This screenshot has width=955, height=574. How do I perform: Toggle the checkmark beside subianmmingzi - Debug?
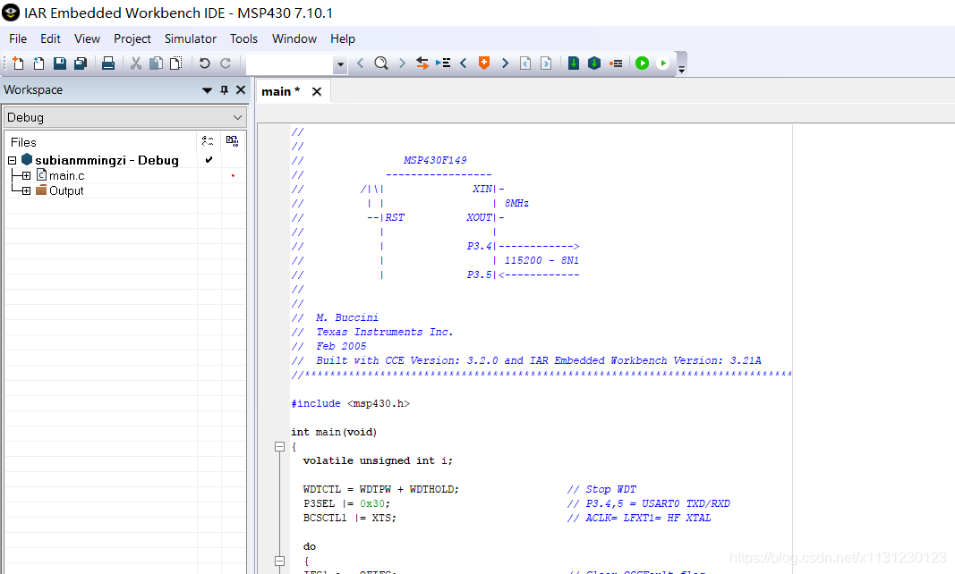click(209, 160)
